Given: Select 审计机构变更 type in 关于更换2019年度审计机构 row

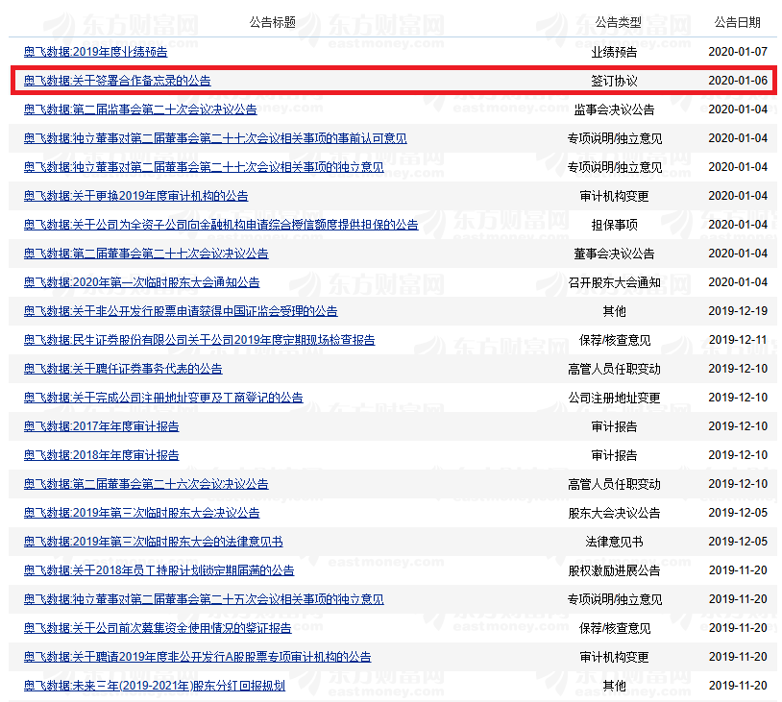Looking at the screenshot, I should (614, 196).
